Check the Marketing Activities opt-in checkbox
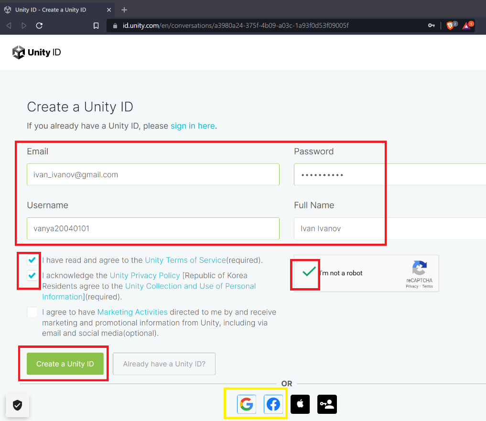The width and height of the screenshot is (486, 421). click(x=32, y=312)
